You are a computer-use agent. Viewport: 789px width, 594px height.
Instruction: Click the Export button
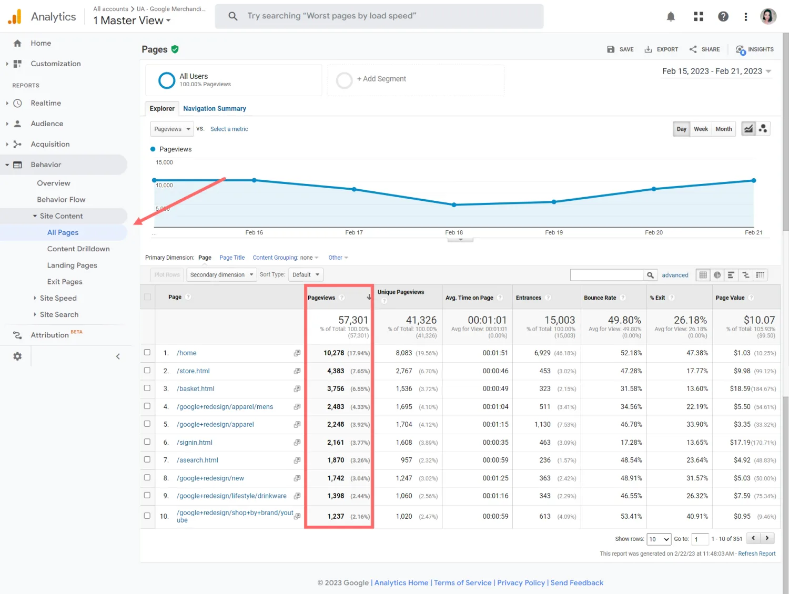[x=662, y=49]
